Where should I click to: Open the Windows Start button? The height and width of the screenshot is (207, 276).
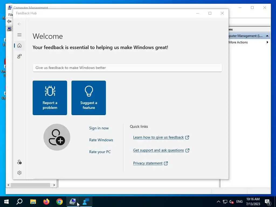tap(6, 202)
